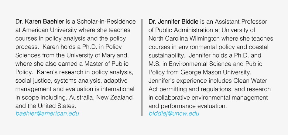Click the vertical divider between the bios

click(x=142, y=67)
